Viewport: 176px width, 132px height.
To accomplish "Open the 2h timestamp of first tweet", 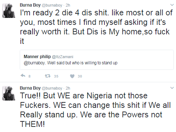I will coord(68,5).
